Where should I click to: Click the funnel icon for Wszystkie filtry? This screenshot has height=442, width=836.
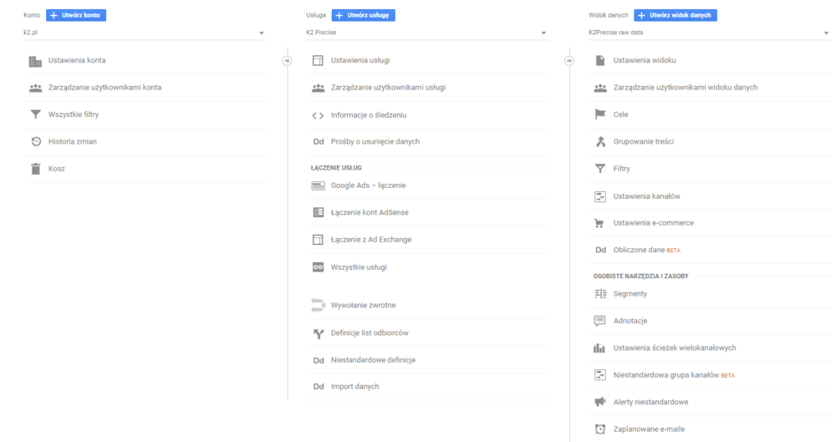coord(35,114)
